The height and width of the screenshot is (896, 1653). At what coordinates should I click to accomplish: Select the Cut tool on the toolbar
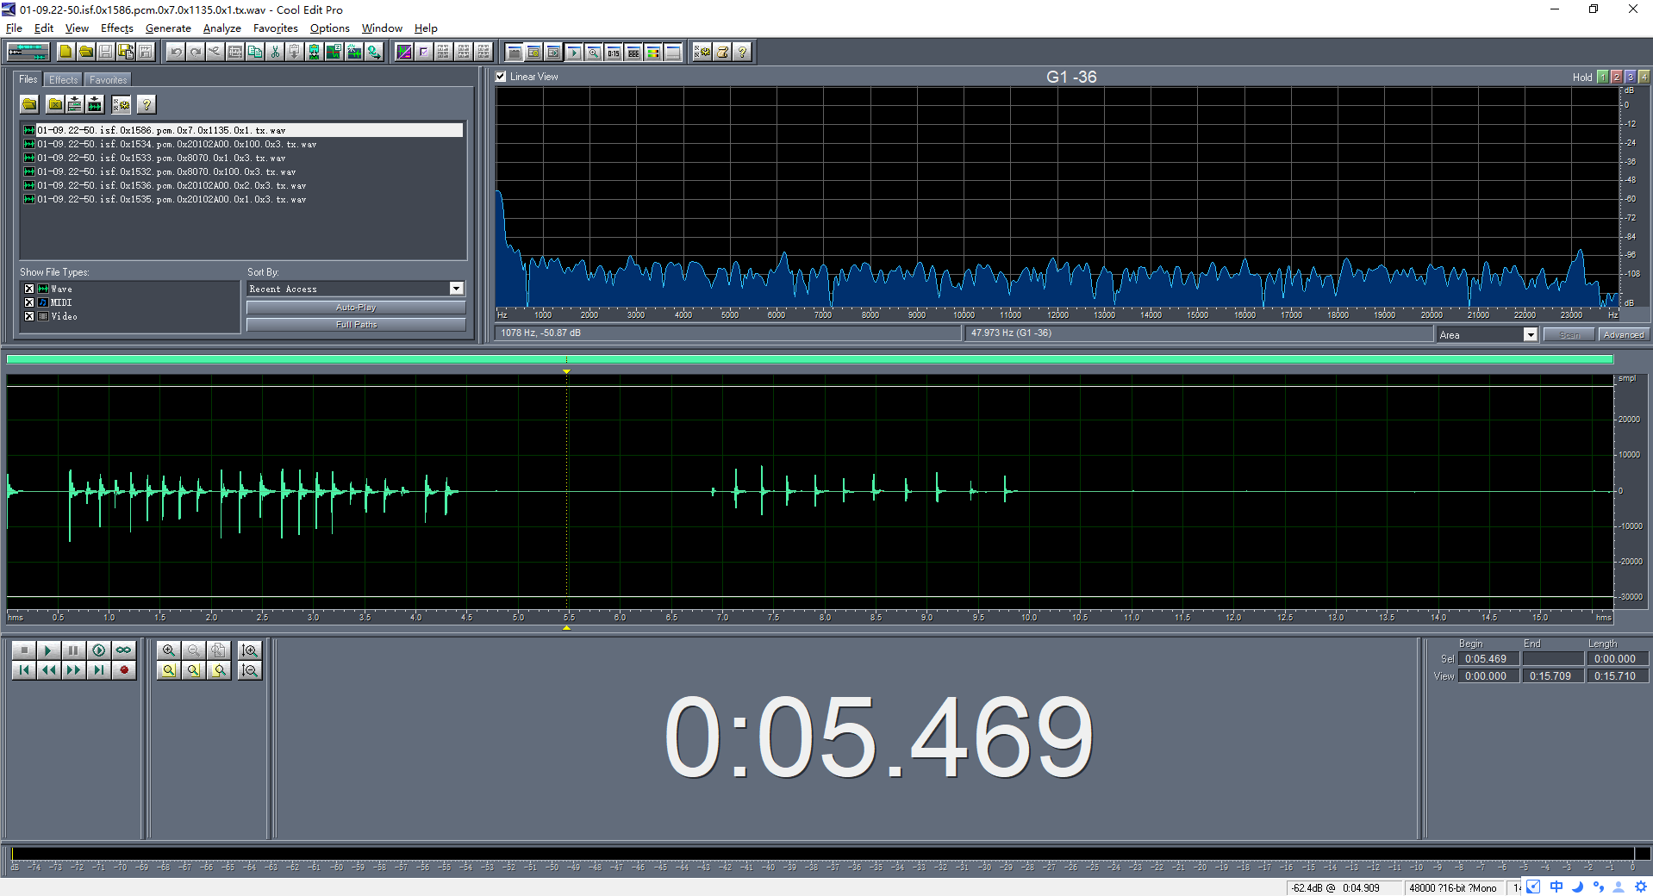[274, 52]
